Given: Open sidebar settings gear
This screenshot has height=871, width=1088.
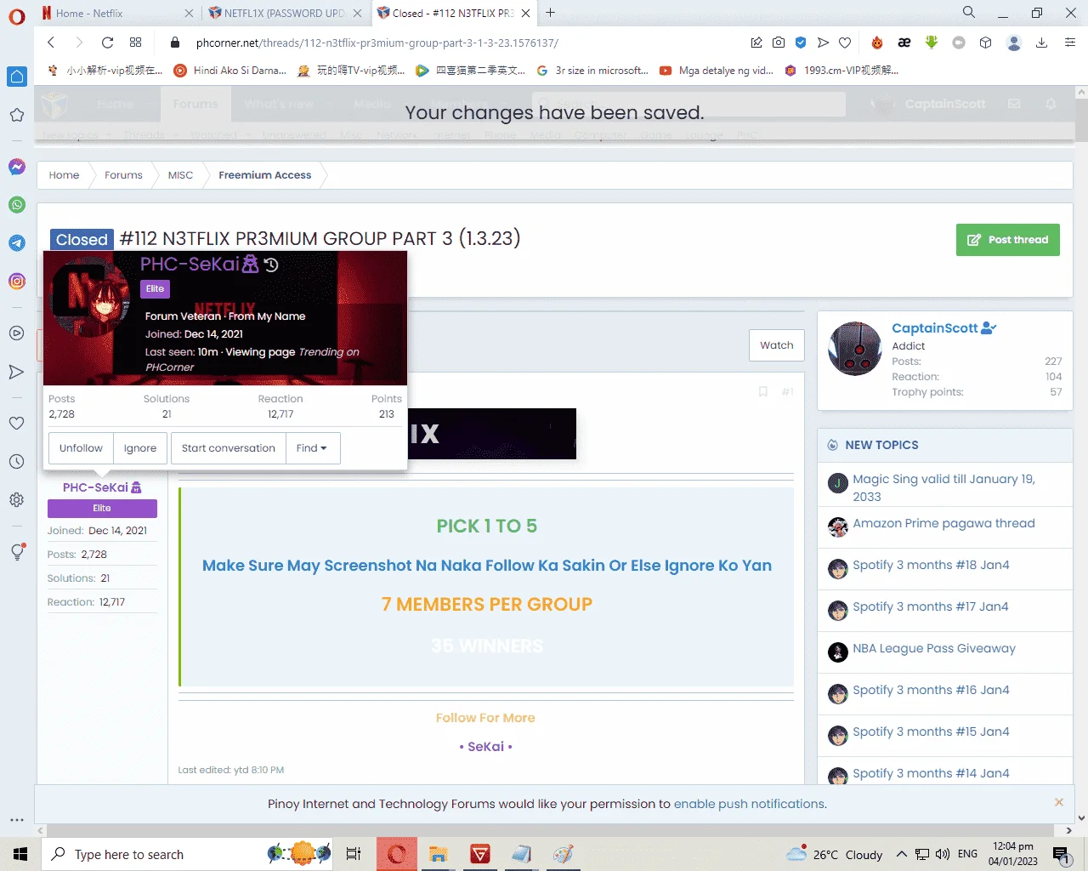Looking at the screenshot, I should (x=17, y=500).
